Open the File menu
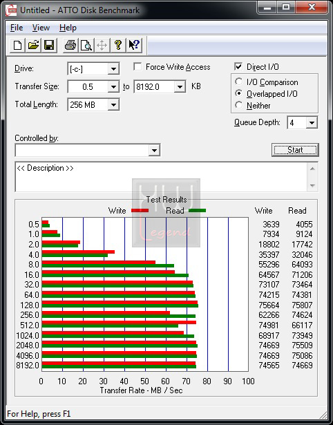This screenshot has height=425, width=333. click(x=17, y=28)
